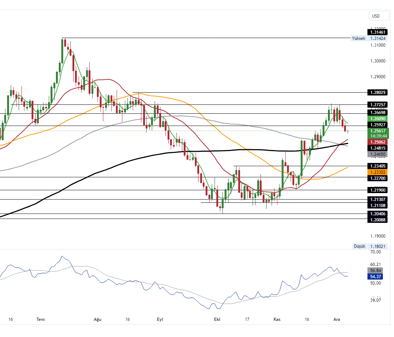Screen dimensions: 394x337
Task: Select the red 1.25062 moving average label
Action: tap(378, 142)
